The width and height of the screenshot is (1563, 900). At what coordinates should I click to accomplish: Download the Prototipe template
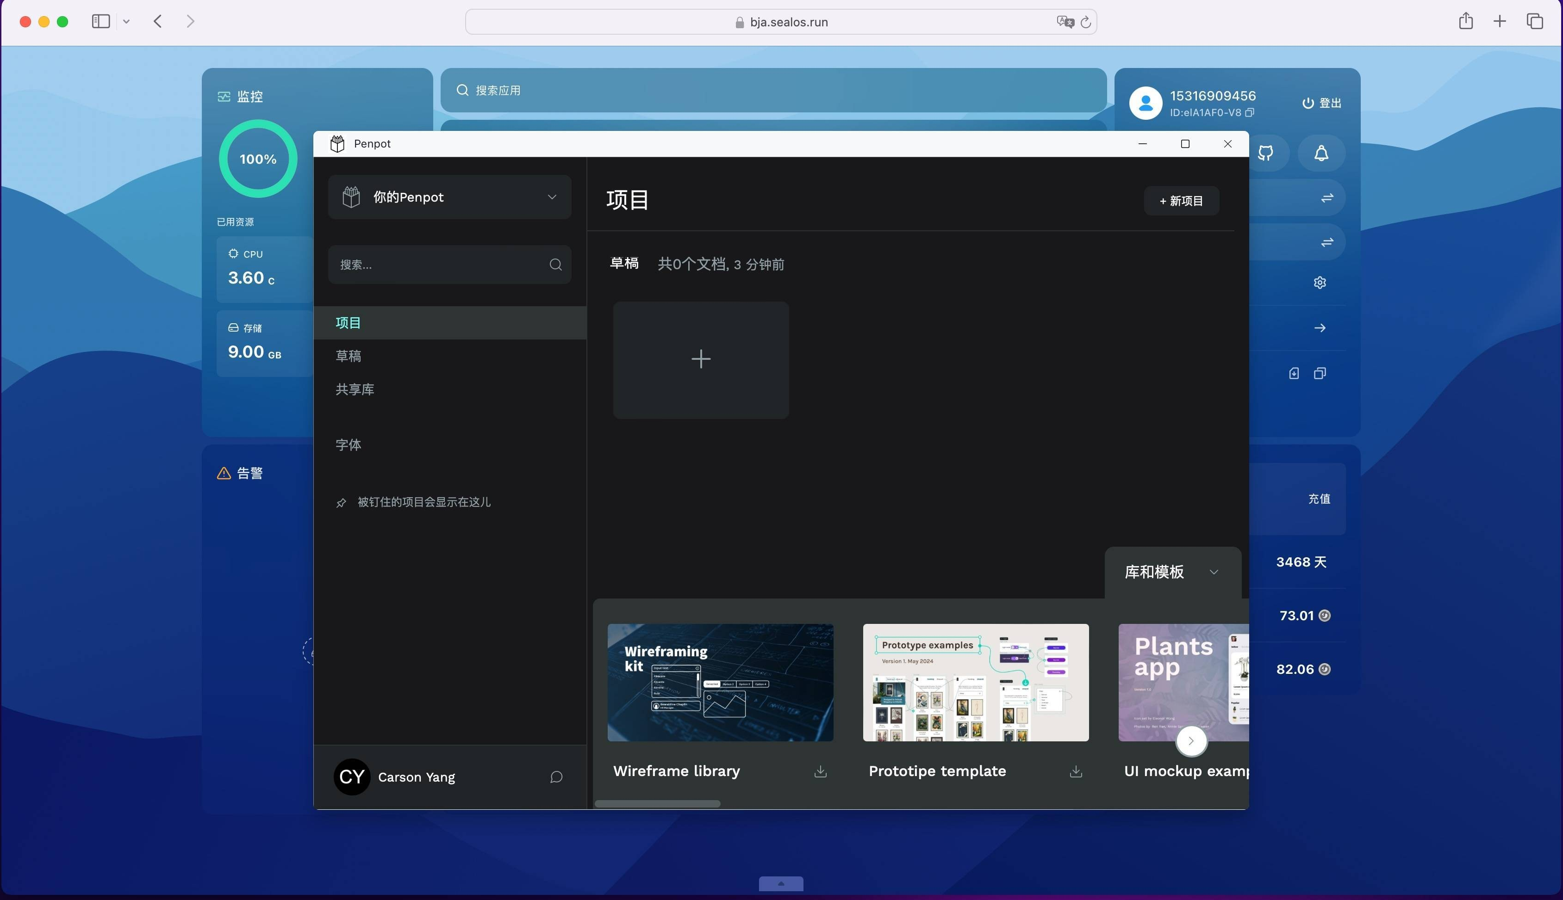(1076, 771)
